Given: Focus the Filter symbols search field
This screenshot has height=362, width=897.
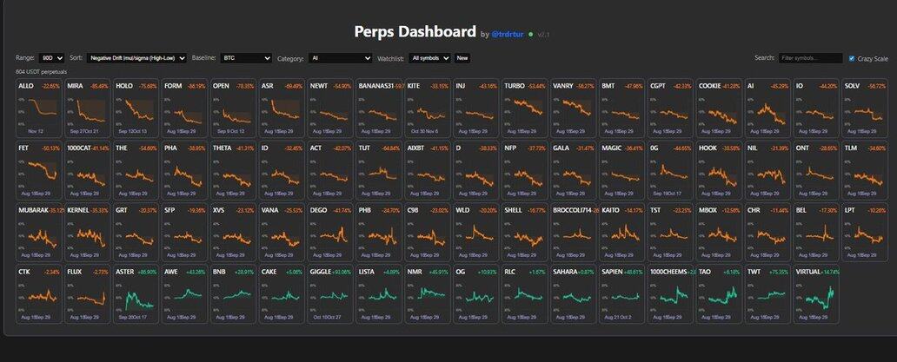Looking at the screenshot, I should click(810, 58).
